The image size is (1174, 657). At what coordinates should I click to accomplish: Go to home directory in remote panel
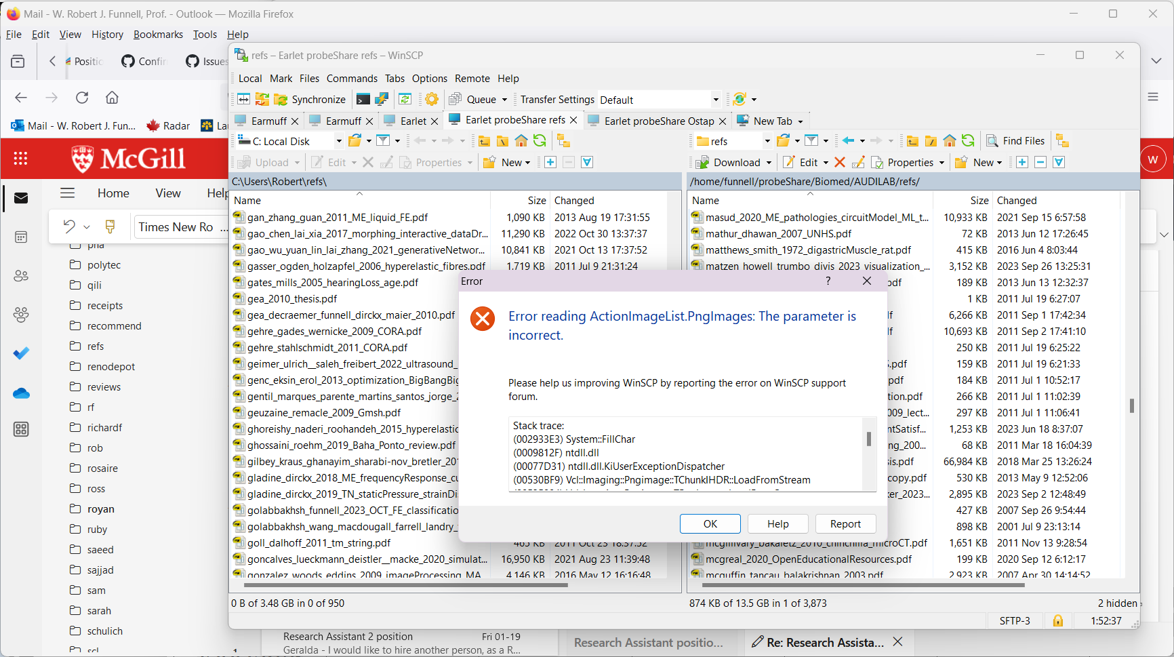click(x=949, y=140)
